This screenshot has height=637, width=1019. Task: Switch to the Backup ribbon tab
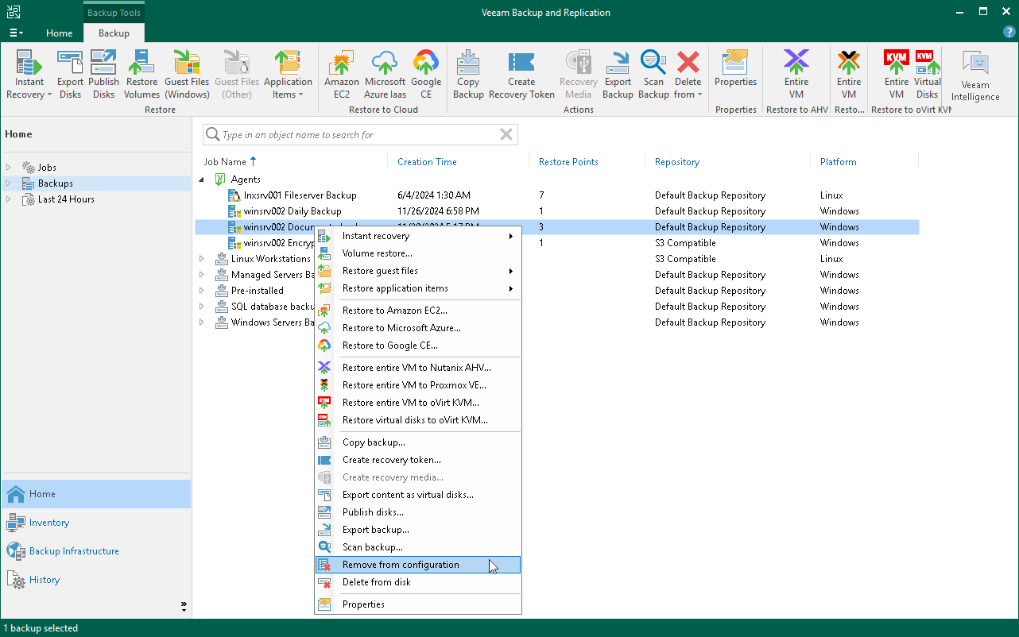click(113, 34)
